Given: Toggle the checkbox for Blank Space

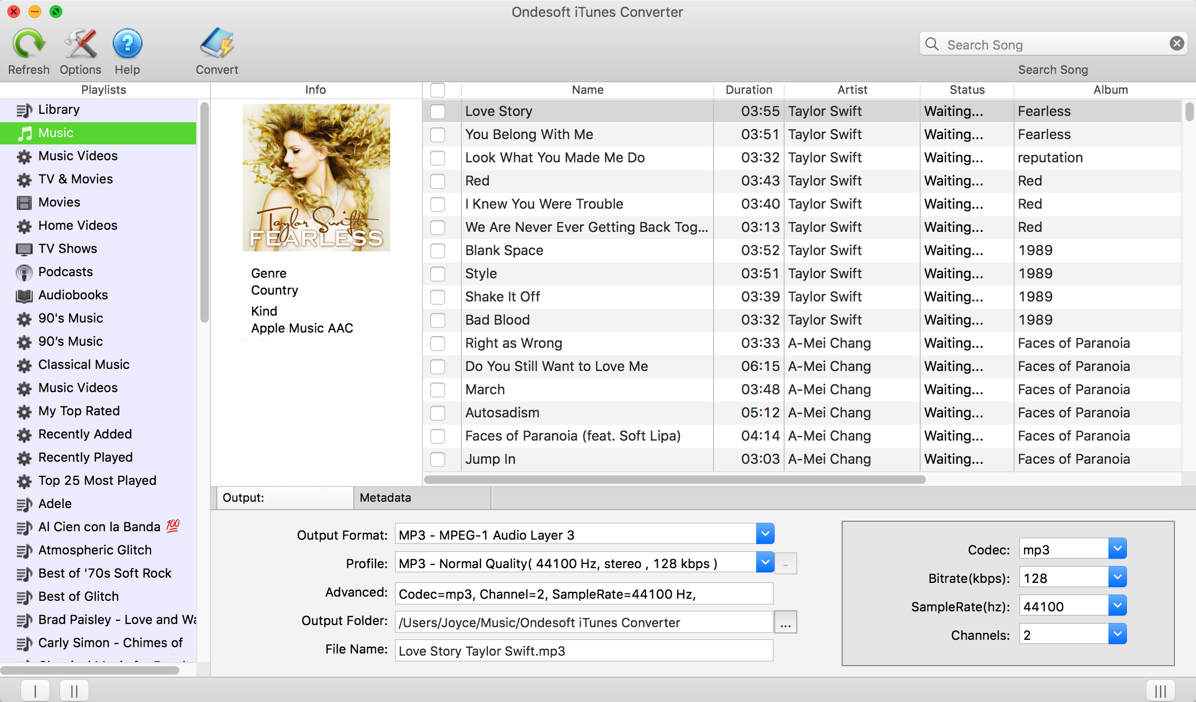Looking at the screenshot, I should click(x=438, y=249).
